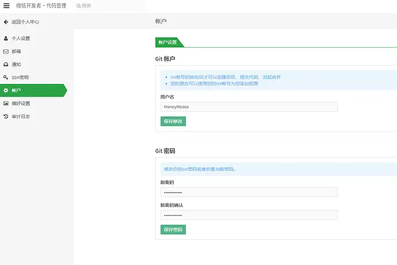Click the person icon for 个人设置
Screen dimensions: 397x265
click(x=6, y=39)
